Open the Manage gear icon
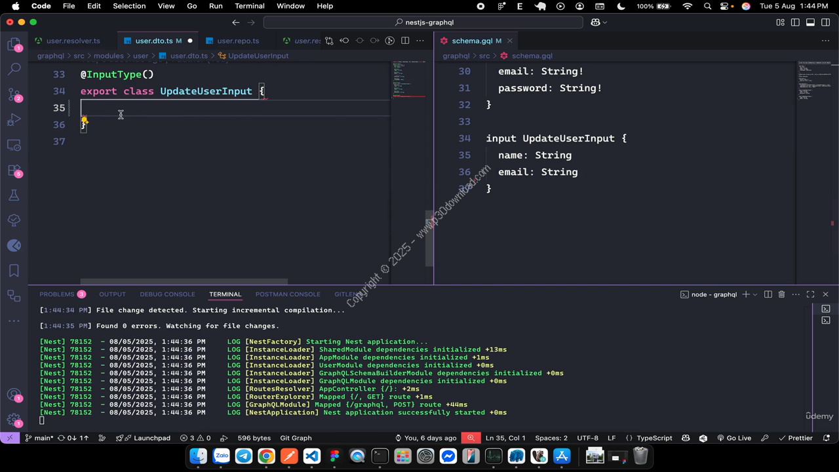The height and width of the screenshot is (472, 839). 14,420
